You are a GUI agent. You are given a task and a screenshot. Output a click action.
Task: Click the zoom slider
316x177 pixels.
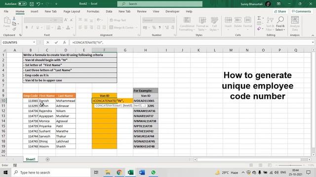point(290,165)
